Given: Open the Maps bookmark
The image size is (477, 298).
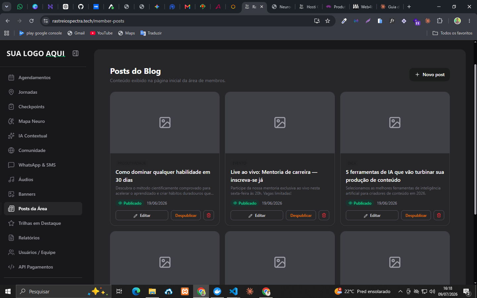Looking at the screenshot, I should click(127, 33).
